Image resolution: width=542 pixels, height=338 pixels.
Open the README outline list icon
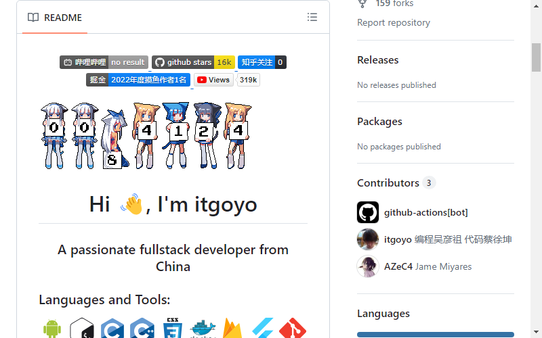pos(312,18)
